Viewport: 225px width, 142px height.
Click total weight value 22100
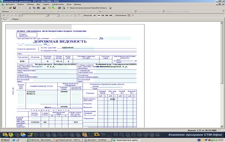point(64,107)
